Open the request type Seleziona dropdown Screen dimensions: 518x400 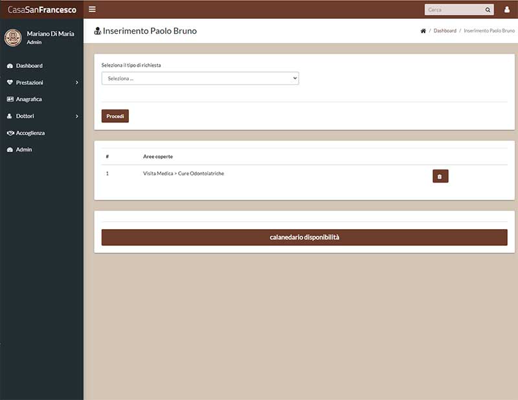(200, 78)
